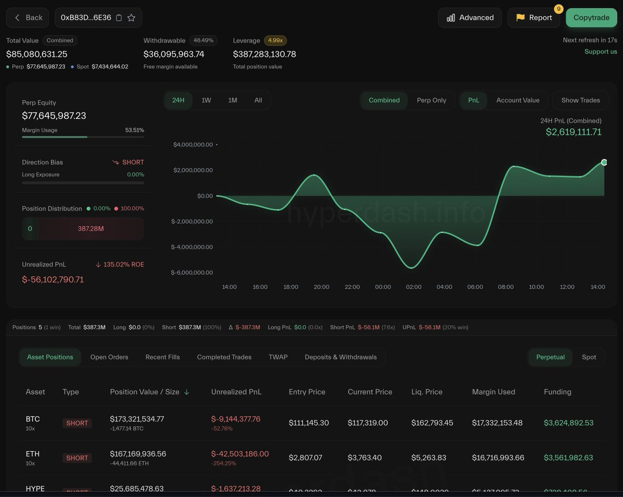Image resolution: width=623 pixels, height=497 pixels.
Task: Click BTC unrealized PnL $-9,144,377.76
Action: tap(236, 419)
